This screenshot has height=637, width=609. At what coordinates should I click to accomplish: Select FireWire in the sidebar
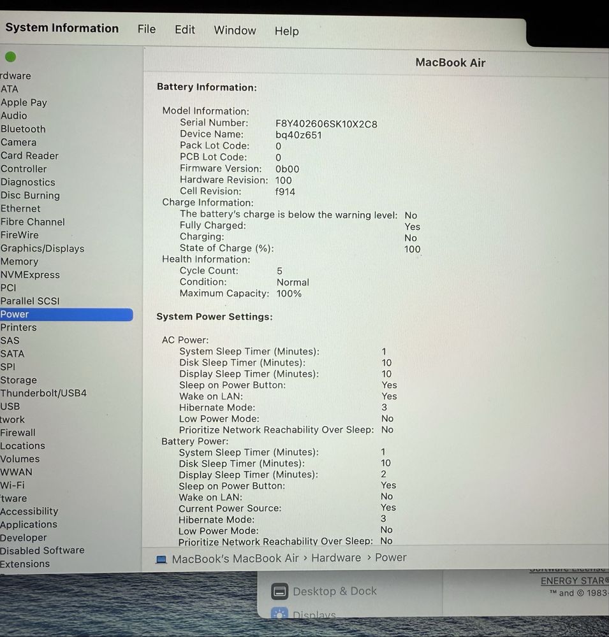[x=20, y=235]
